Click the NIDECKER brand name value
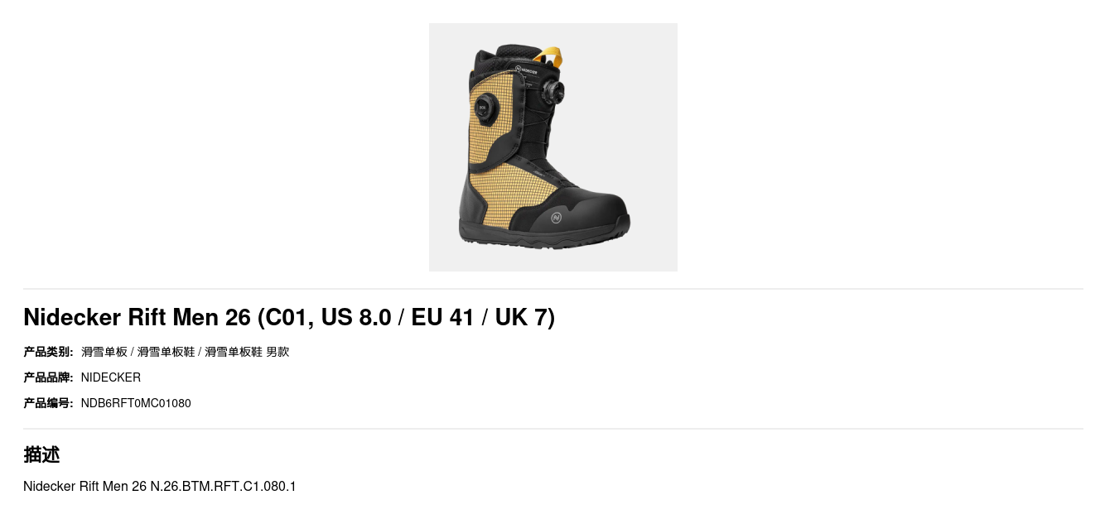Screen dimensions: 1100x519 click(x=111, y=377)
